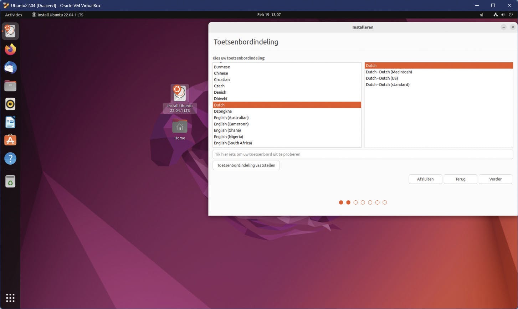
Task: Click the volume icon in the top bar
Action: point(503,15)
